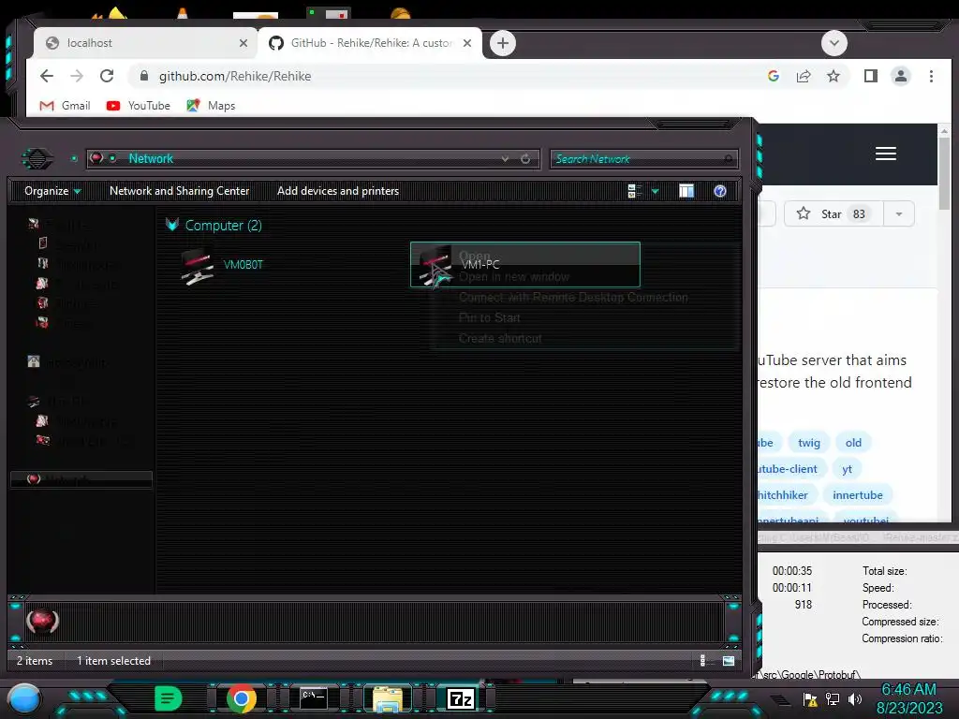Screen dimensions: 959x719
Task: Select the highlighted Network item in navigation pane
Action: [81, 479]
